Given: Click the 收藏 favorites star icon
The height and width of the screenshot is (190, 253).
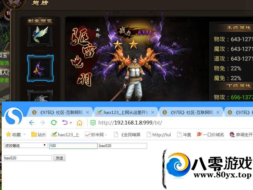Looking at the screenshot, I should [x=9, y=134].
